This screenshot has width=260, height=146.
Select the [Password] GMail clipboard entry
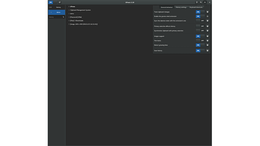(x=76, y=17)
